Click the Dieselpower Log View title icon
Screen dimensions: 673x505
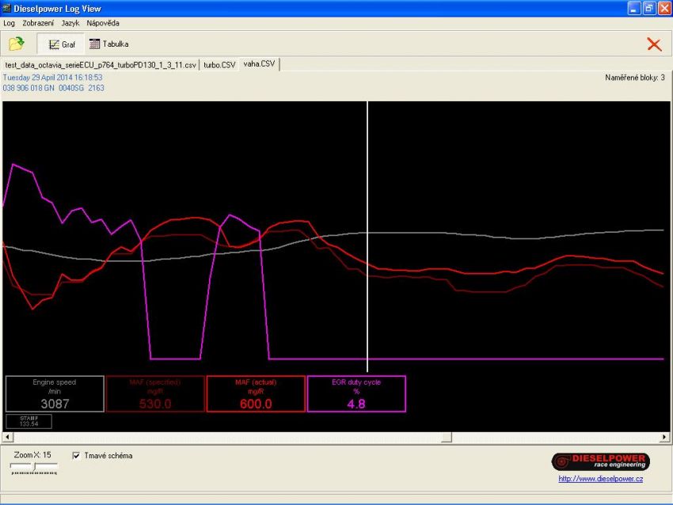click(7, 8)
